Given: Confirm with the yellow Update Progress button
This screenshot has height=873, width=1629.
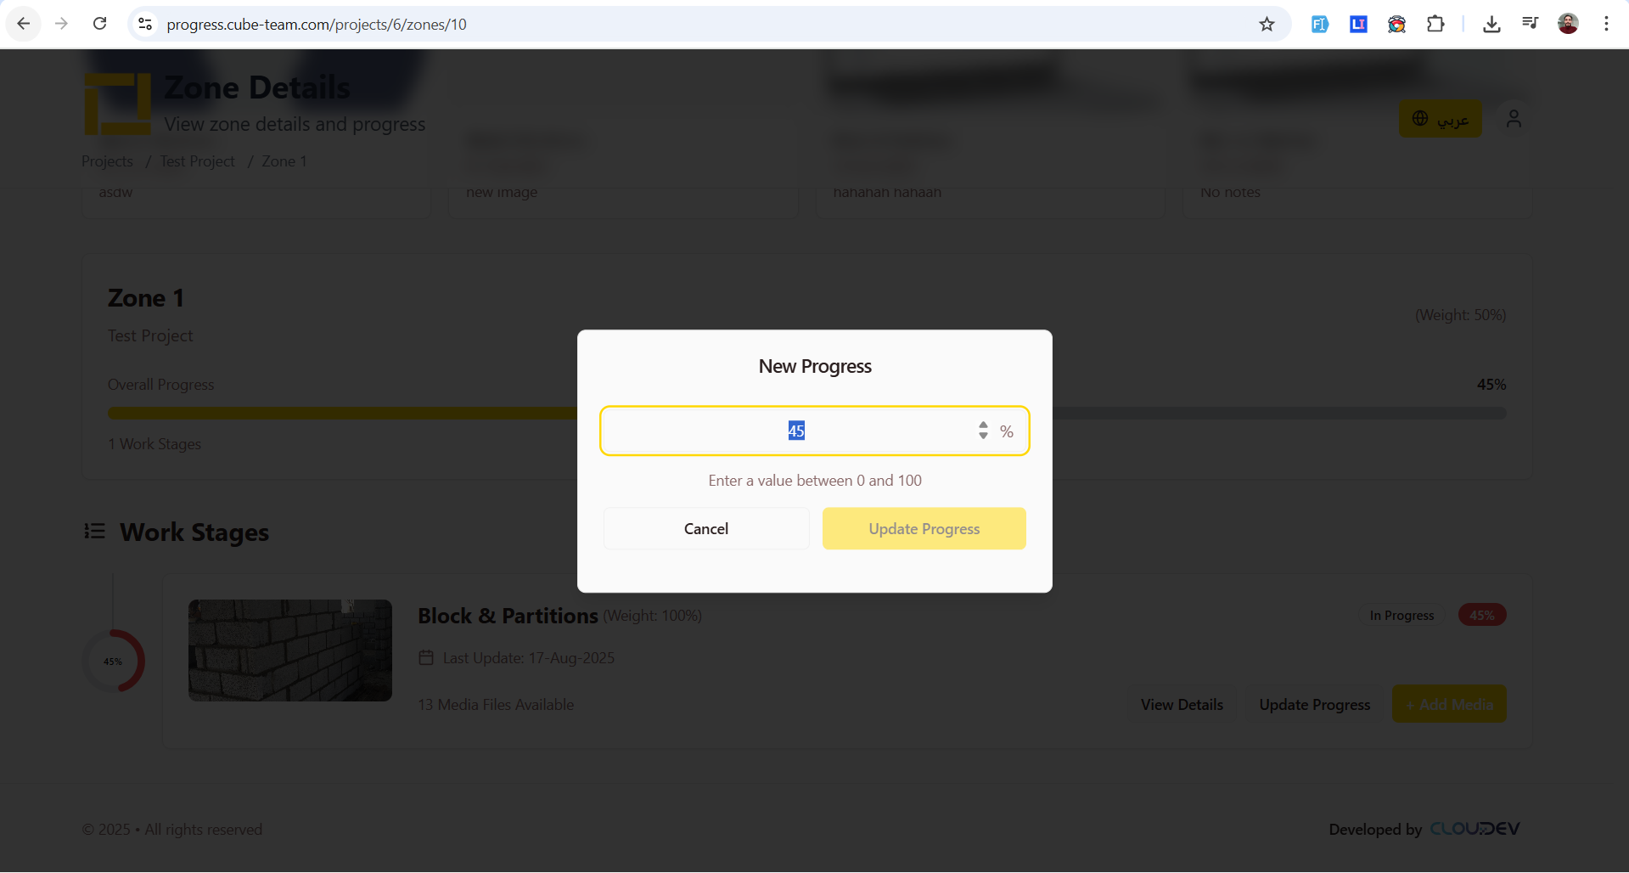Looking at the screenshot, I should (924, 528).
